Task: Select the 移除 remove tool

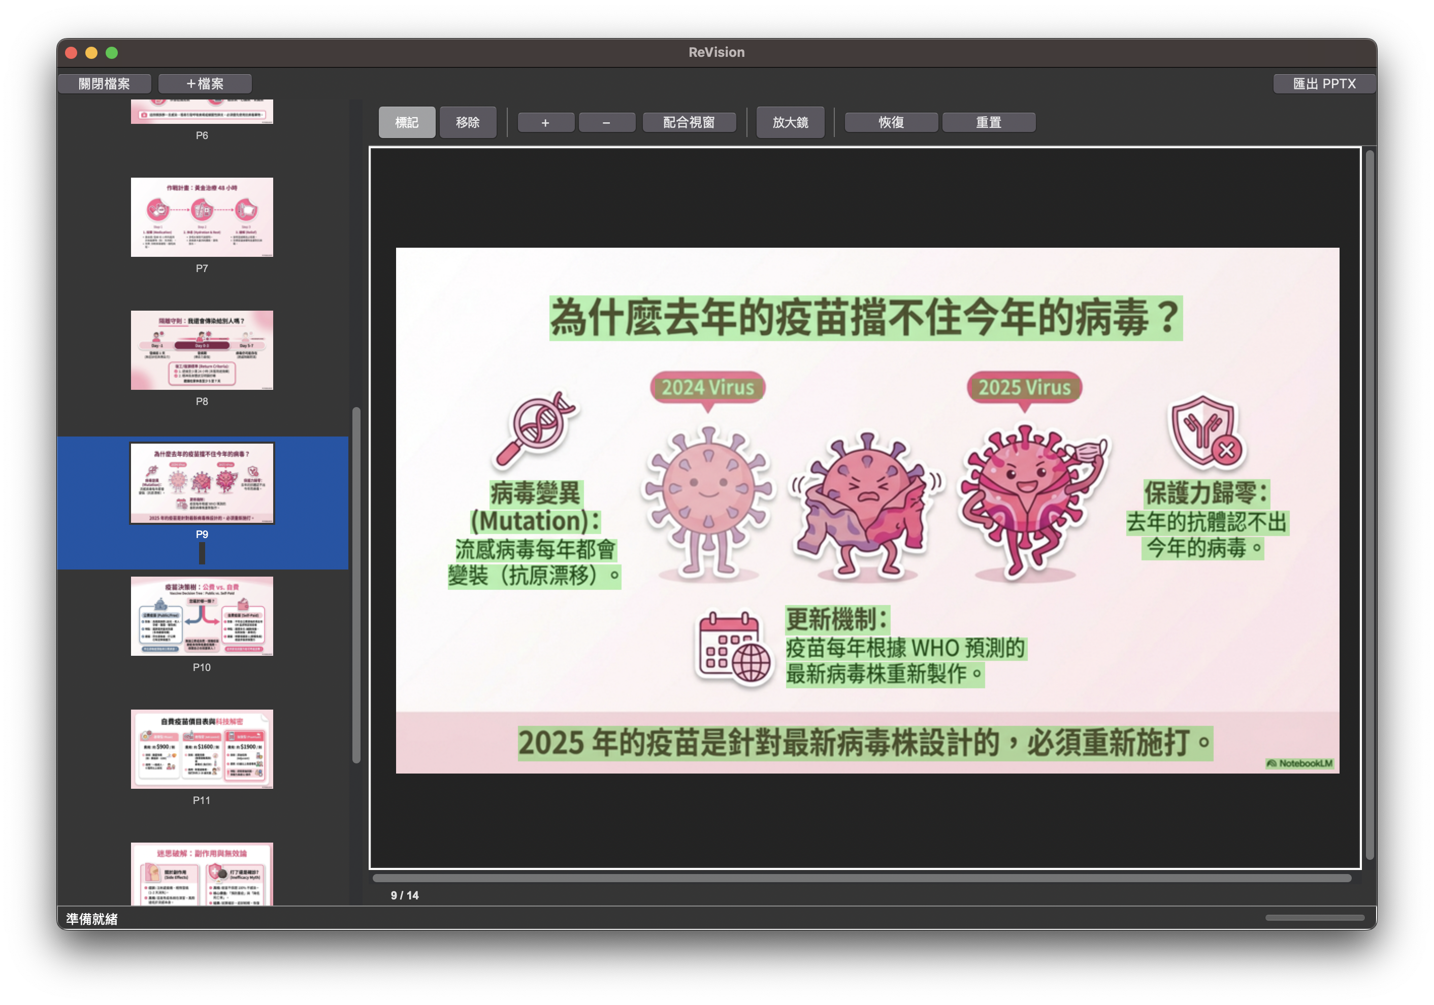Action: click(468, 122)
